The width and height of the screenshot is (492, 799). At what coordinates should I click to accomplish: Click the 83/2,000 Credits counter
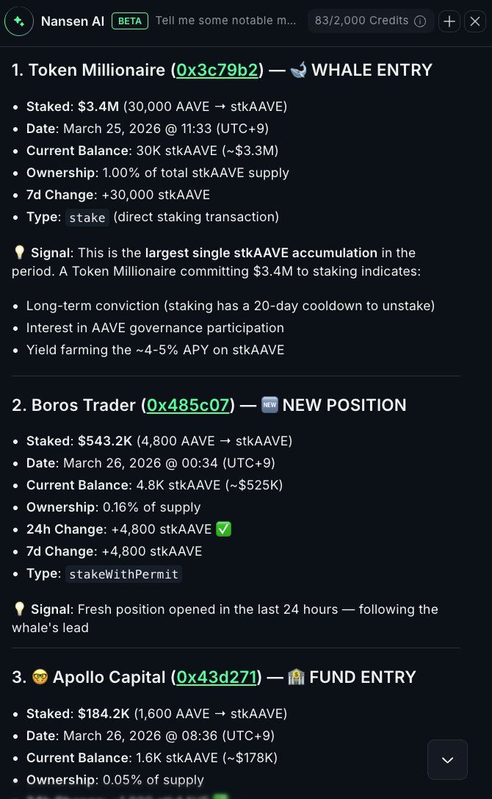pos(360,21)
